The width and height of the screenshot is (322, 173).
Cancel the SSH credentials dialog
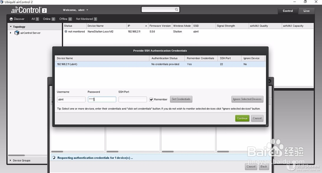pyautogui.click(x=257, y=118)
